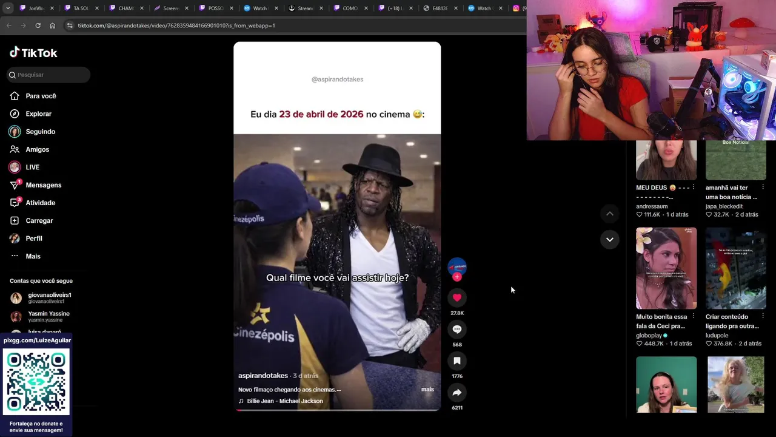The image size is (776, 437).
Task: Open the Yasmin Yassine followed account
Action: tap(40, 316)
